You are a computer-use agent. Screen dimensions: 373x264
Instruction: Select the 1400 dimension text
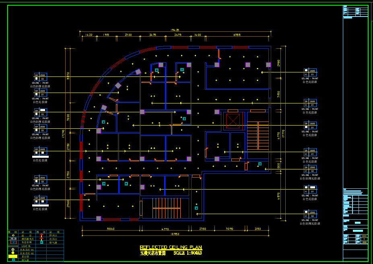click(x=198, y=35)
